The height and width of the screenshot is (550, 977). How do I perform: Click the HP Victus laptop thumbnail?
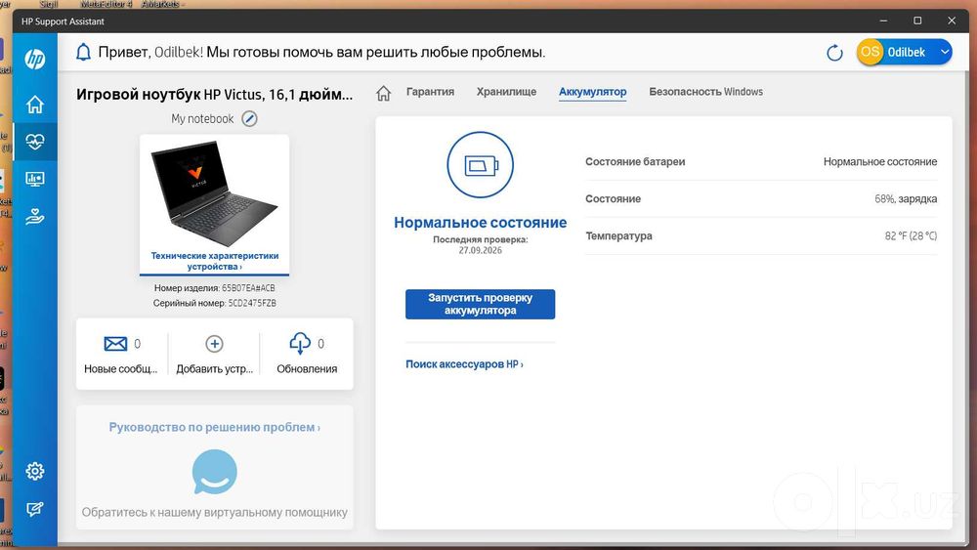214,194
